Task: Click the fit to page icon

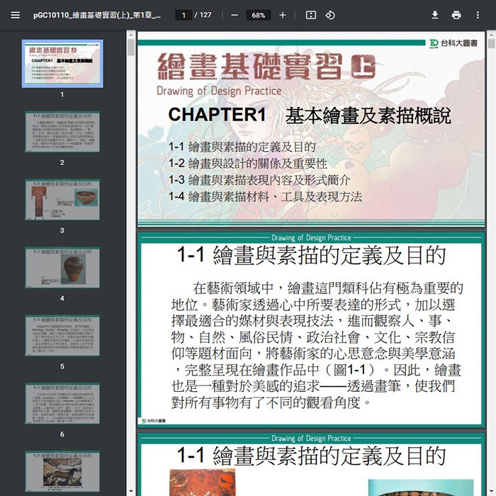Action: (310, 15)
